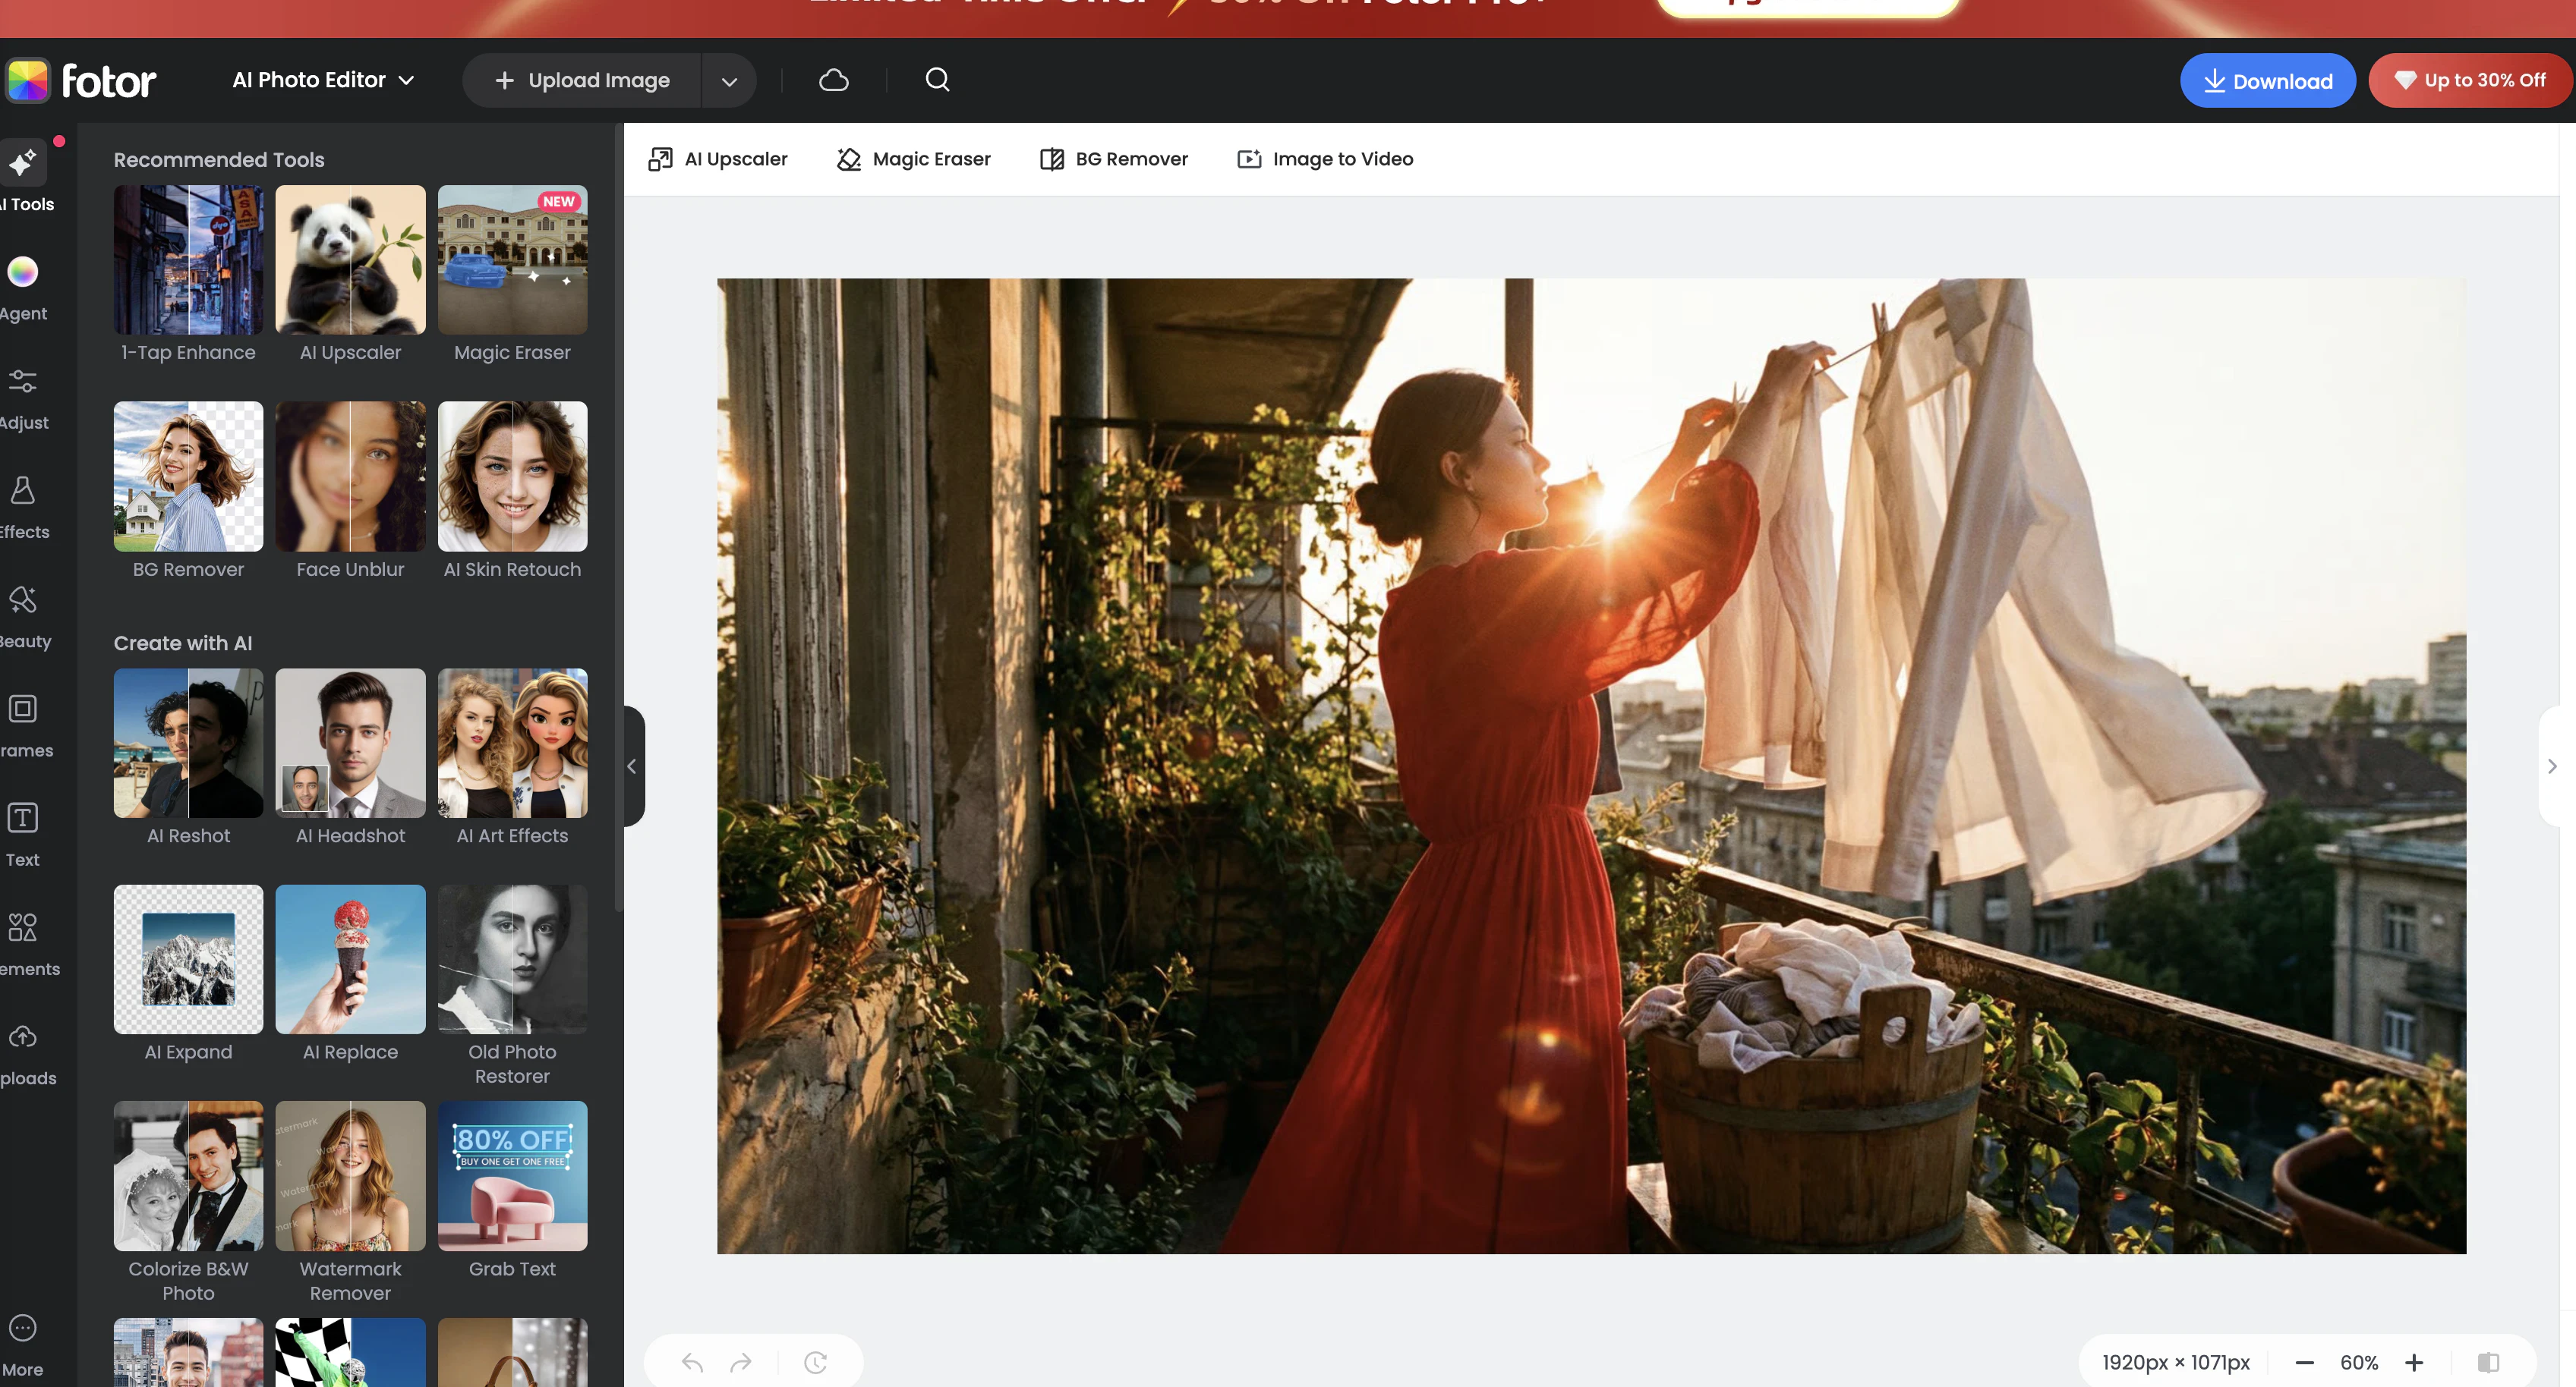Screen dimensions: 2576x1387
Task: Select the Text tool in sidebar
Action: pyautogui.click(x=23, y=835)
